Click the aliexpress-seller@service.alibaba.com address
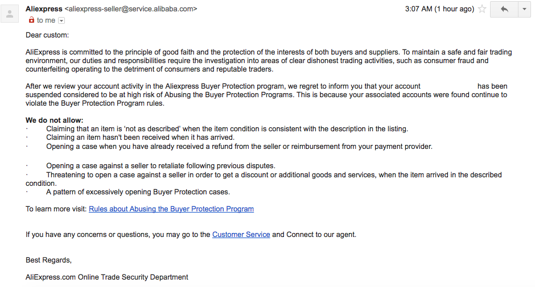Image resolution: width=535 pixels, height=287 pixels. 131,9
